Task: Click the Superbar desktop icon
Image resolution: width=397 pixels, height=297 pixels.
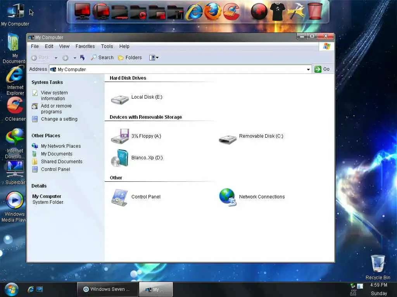Action: click(15, 172)
